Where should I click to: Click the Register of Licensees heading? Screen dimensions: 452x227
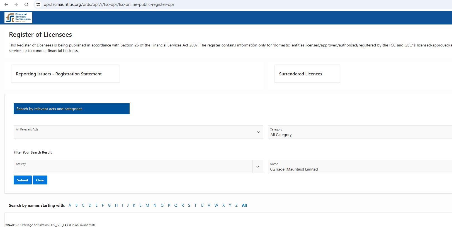pyautogui.click(x=40, y=34)
